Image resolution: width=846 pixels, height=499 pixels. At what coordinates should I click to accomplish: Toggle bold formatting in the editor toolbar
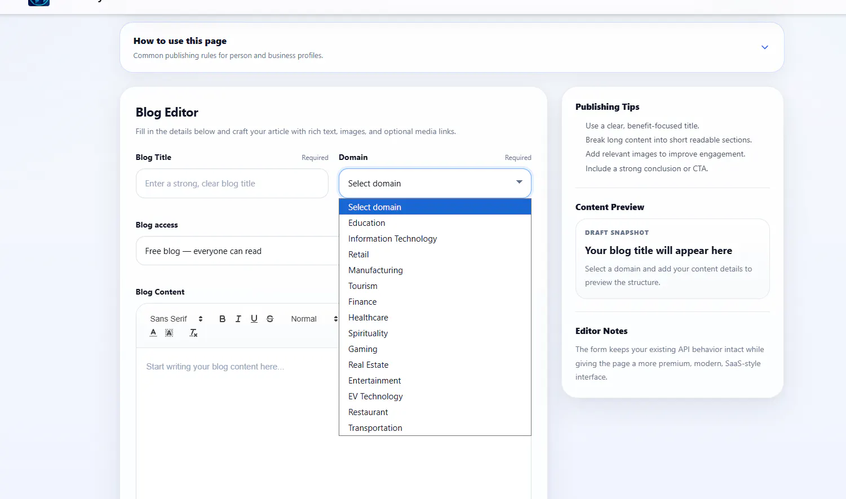click(222, 319)
